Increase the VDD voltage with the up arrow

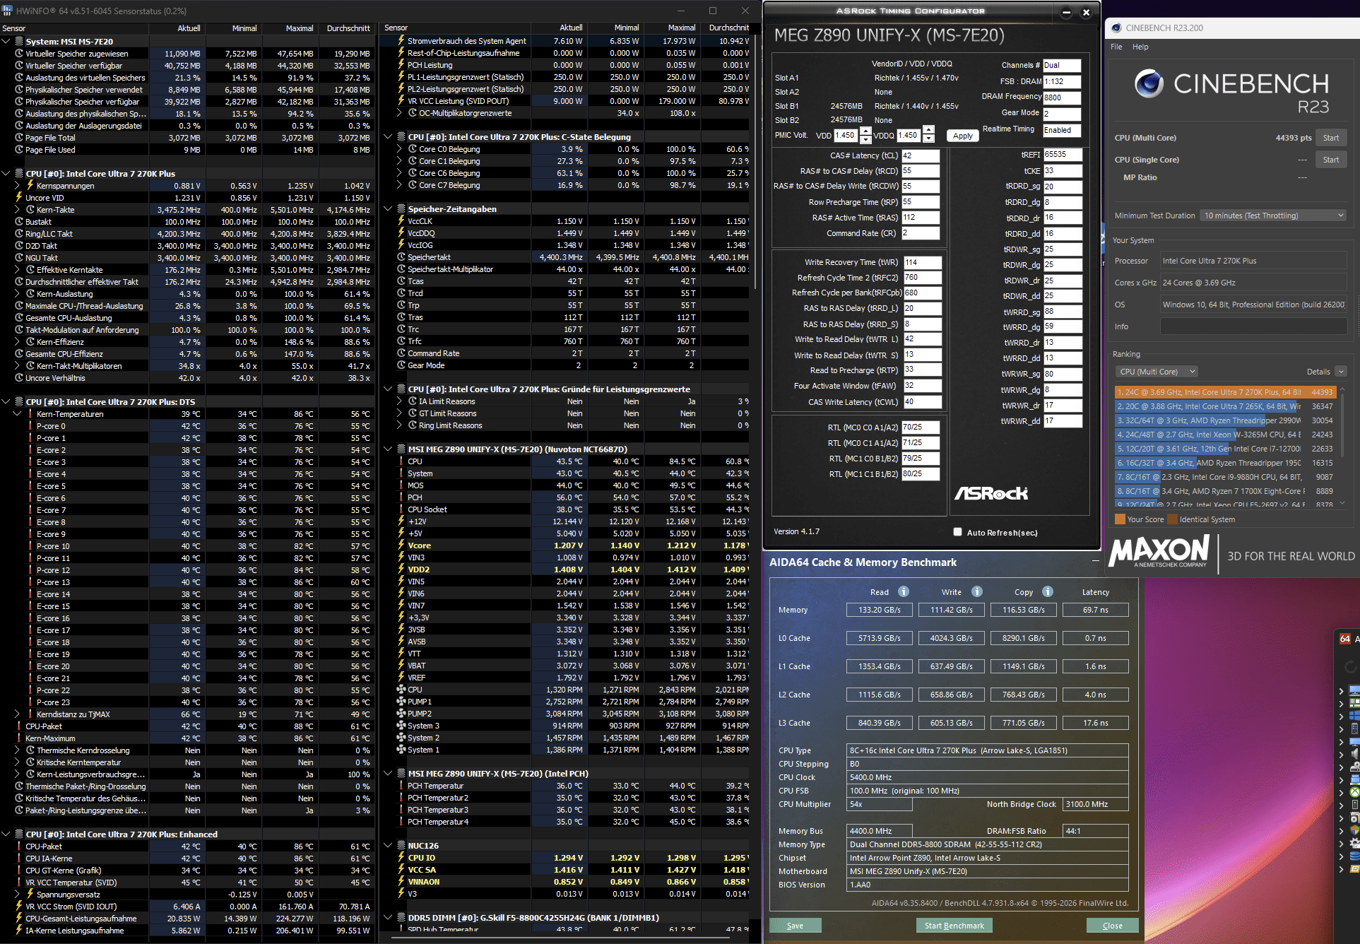coord(864,131)
